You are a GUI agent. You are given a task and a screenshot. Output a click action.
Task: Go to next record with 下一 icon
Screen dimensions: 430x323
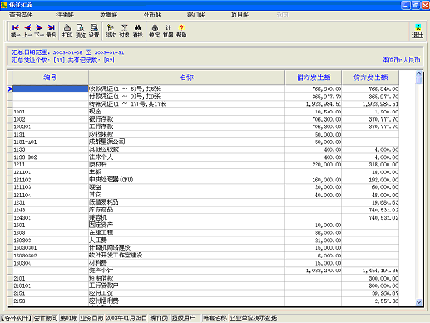pos(39,31)
